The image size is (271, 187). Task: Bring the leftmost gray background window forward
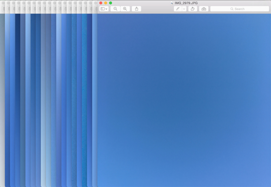click(x=2, y=100)
